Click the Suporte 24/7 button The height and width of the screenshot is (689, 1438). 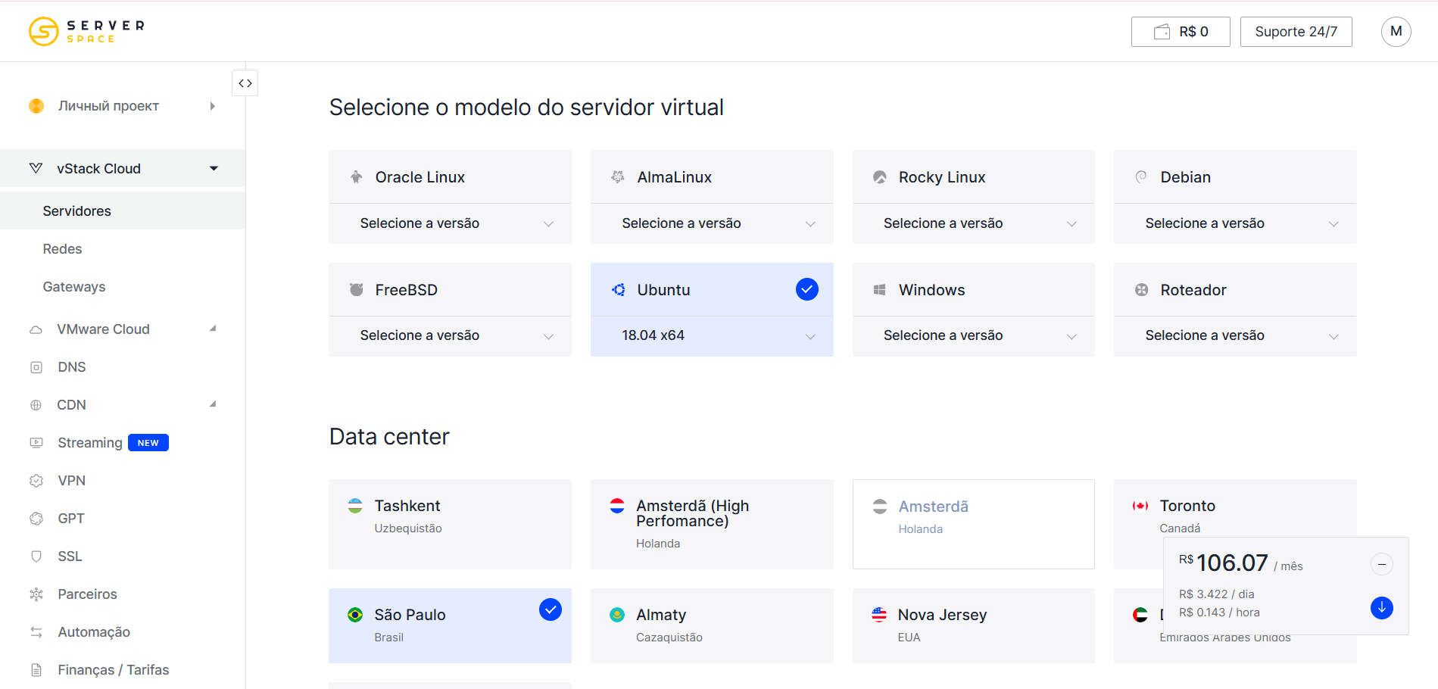tap(1296, 32)
